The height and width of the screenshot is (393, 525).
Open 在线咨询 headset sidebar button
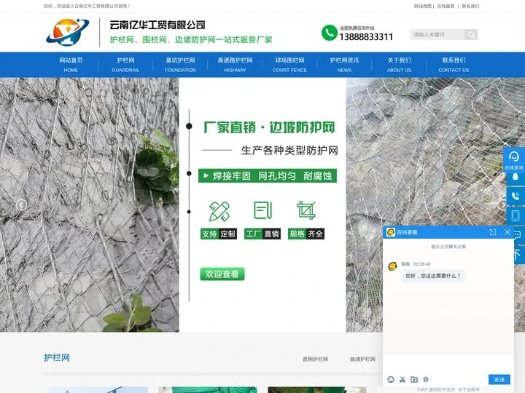point(514,159)
